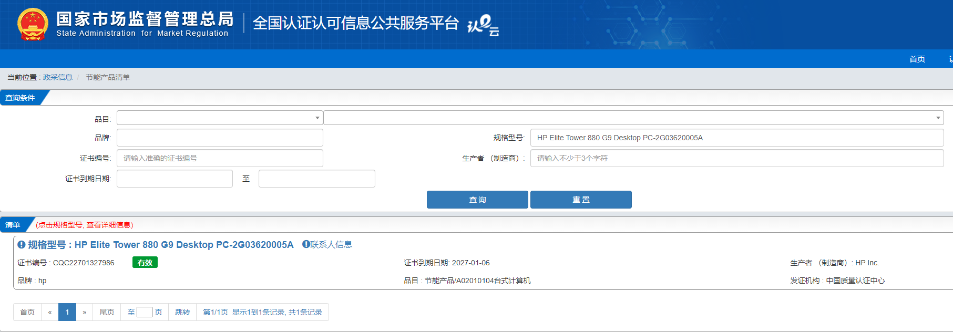This screenshot has height=332, width=953.
Task: Click the 查询 search button
Action: coord(477,200)
